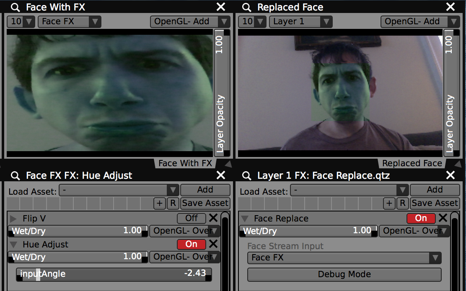Open Flip V OpenGL- Over blend dropdown
466x291 pixels.
[x=184, y=231]
